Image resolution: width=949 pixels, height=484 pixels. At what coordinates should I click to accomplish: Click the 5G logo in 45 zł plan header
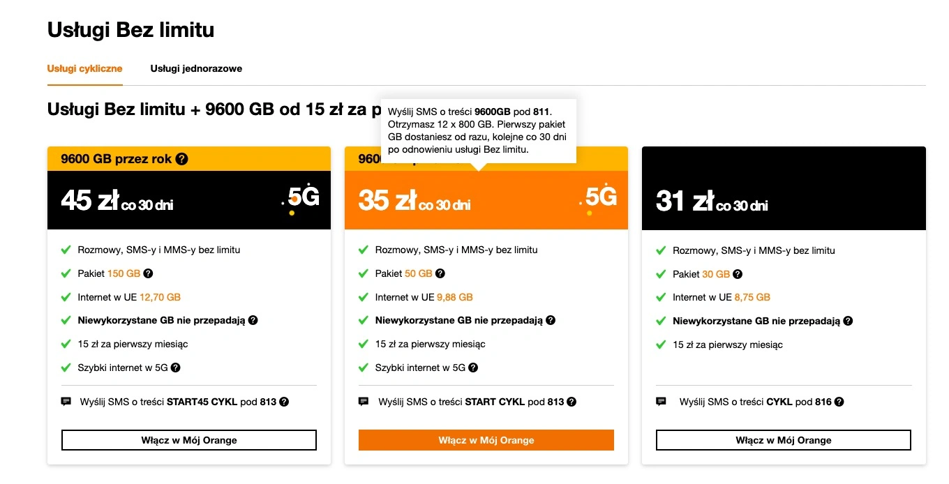(301, 199)
